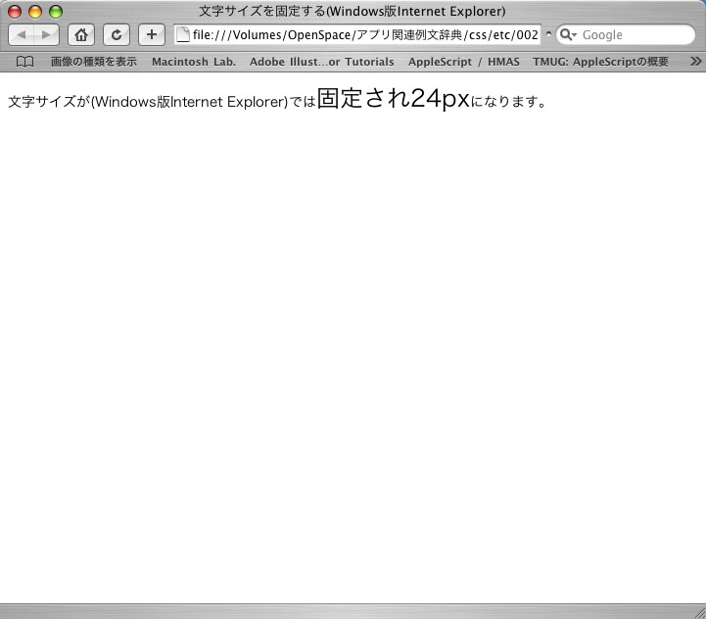Reload the page with the refresh button
Viewport: 706px width, 619px height.
[117, 34]
